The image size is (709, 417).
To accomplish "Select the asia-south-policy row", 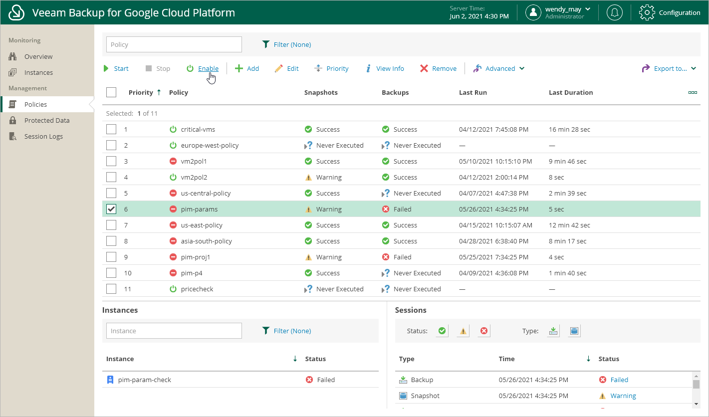I will point(401,241).
